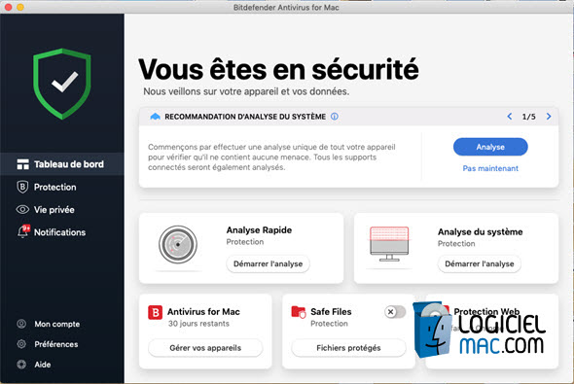Click the blue recommendation cloud icon
The width and height of the screenshot is (574, 384).
coord(156,117)
